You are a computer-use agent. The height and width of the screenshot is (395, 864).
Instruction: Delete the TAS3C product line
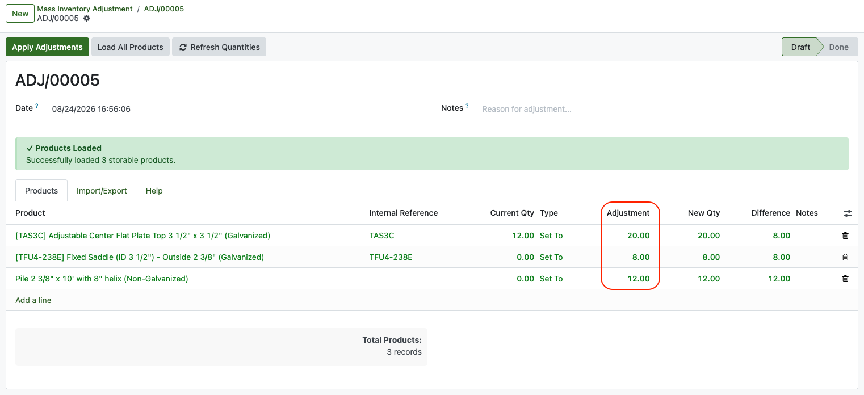tap(845, 236)
